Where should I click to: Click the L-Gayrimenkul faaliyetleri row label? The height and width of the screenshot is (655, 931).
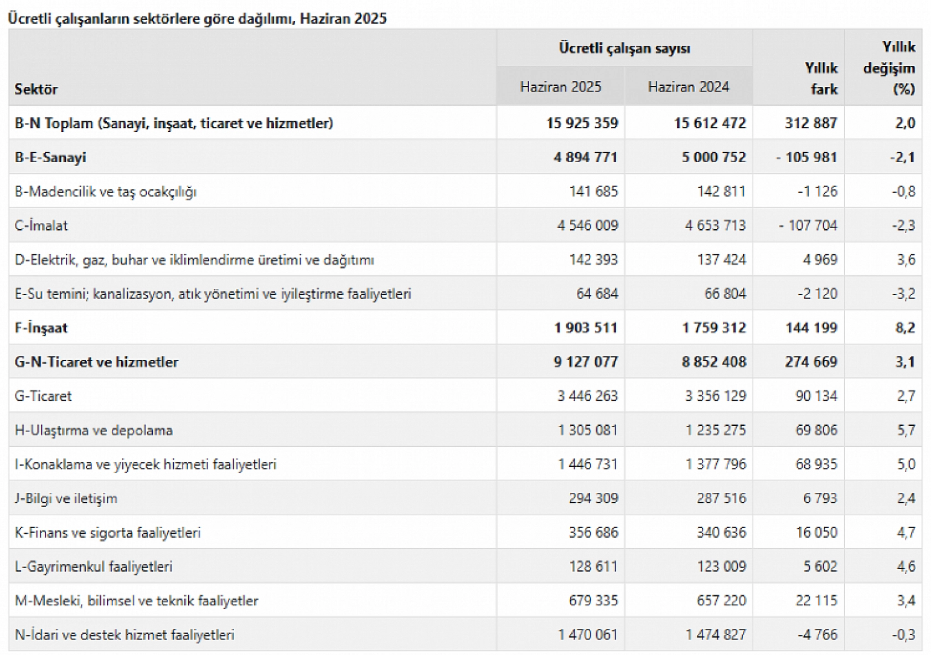[x=94, y=566]
